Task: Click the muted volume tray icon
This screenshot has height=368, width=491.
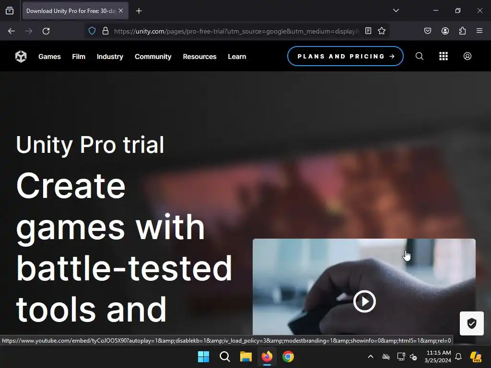Action: tap(413, 356)
